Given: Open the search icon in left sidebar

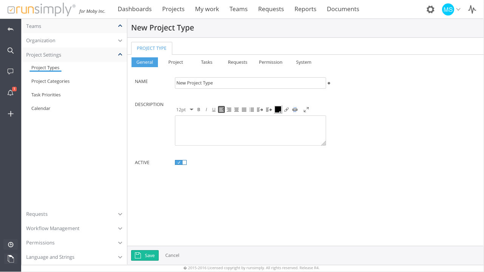Looking at the screenshot, I should coord(11,51).
